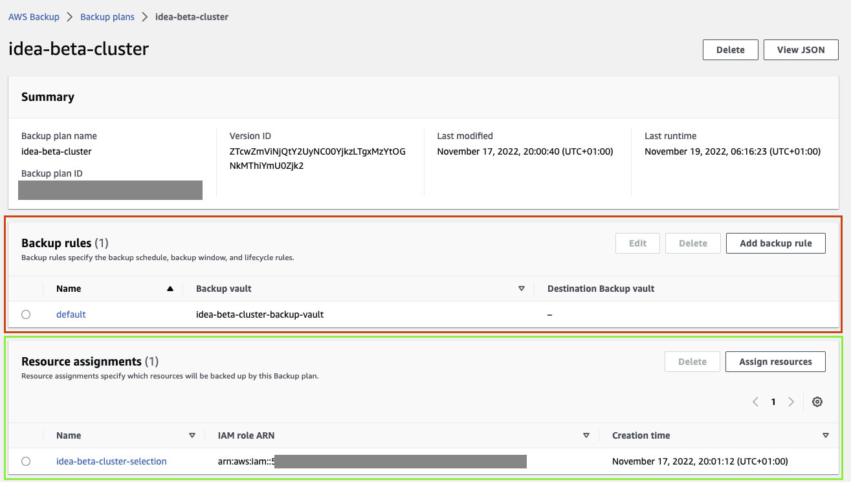
Task: Click page number 1 in pagination
Action: click(x=773, y=402)
